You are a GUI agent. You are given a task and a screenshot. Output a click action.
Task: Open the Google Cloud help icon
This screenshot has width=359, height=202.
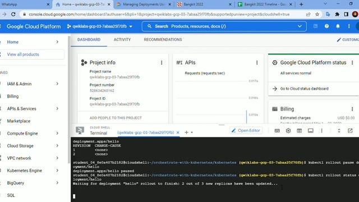click(x=326, y=26)
